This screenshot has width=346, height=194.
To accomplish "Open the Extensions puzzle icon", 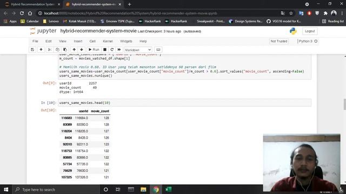I will point(325,13).
